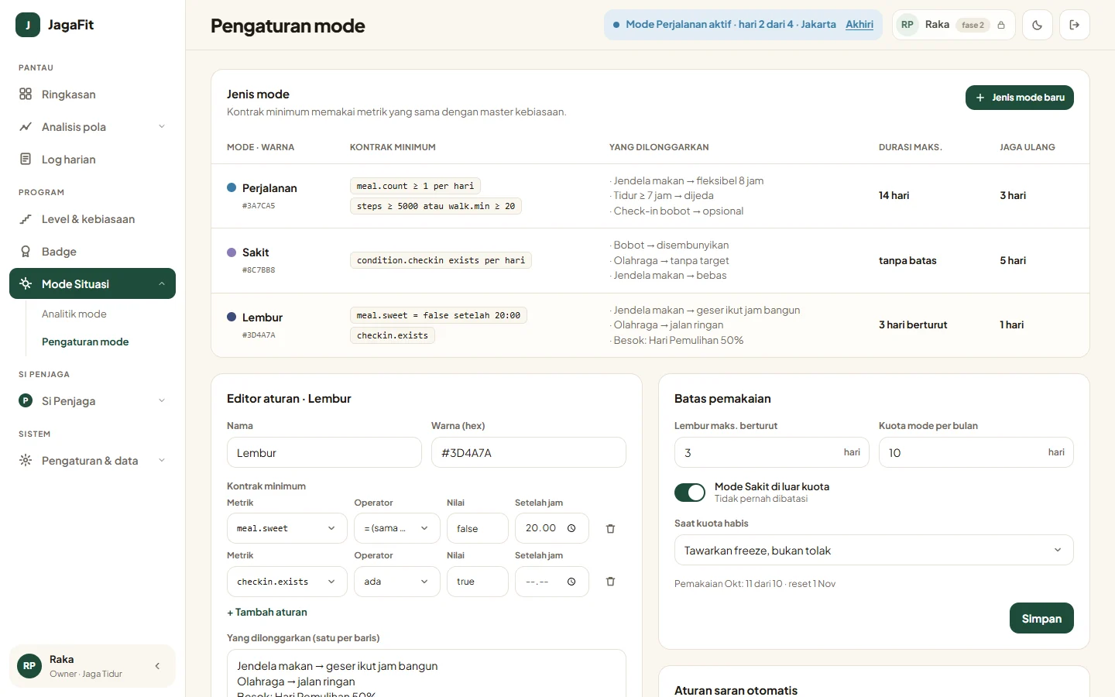Click the Nilai field showing true
1115x697 pixels.
[478, 582]
